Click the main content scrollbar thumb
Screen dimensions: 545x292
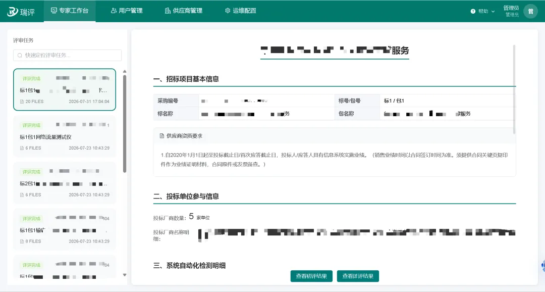click(x=514, y=89)
